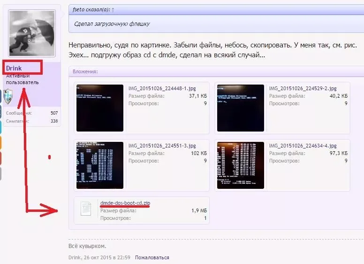This screenshot has width=364, height=264.
Task: Open the Drink username profile link
Action: click(14, 68)
